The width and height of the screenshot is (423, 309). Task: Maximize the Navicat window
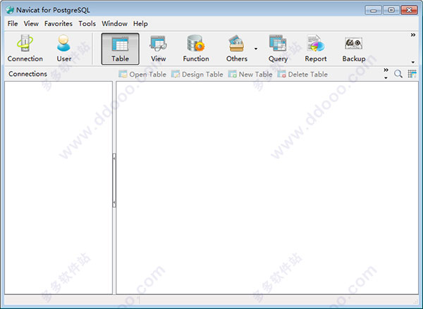pos(391,11)
